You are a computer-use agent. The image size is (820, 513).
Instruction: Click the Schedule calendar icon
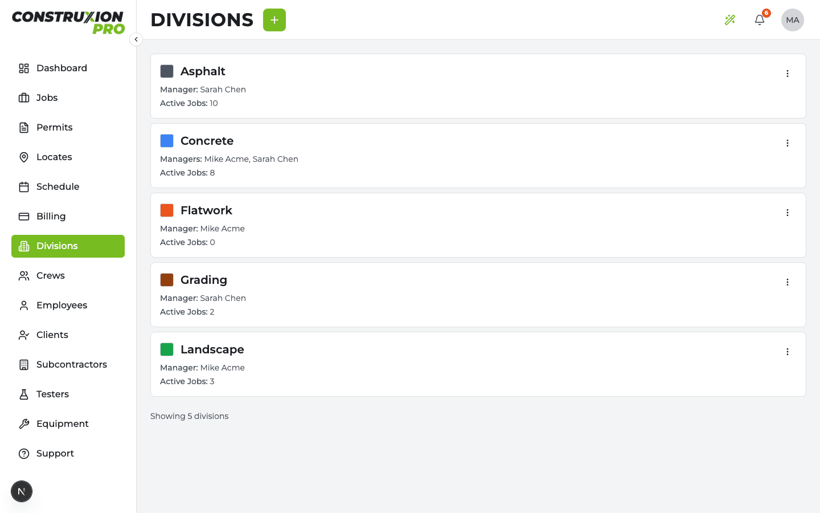click(24, 187)
